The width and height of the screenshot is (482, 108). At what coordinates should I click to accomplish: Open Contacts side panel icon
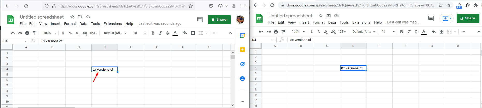click(x=242, y=79)
